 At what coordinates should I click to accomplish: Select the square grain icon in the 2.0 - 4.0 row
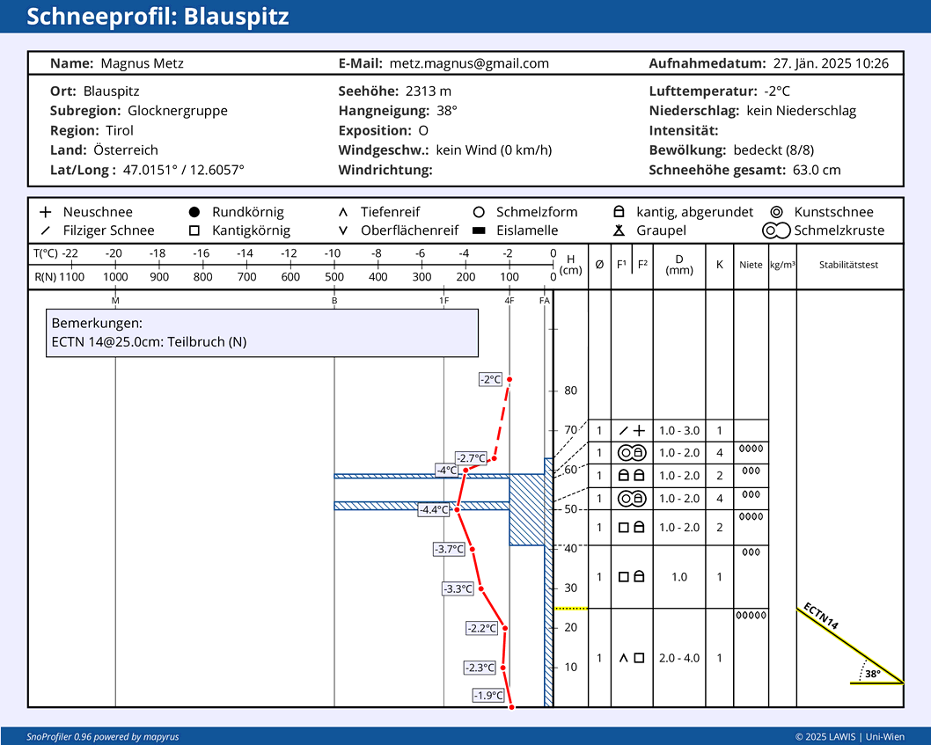(x=639, y=658)
